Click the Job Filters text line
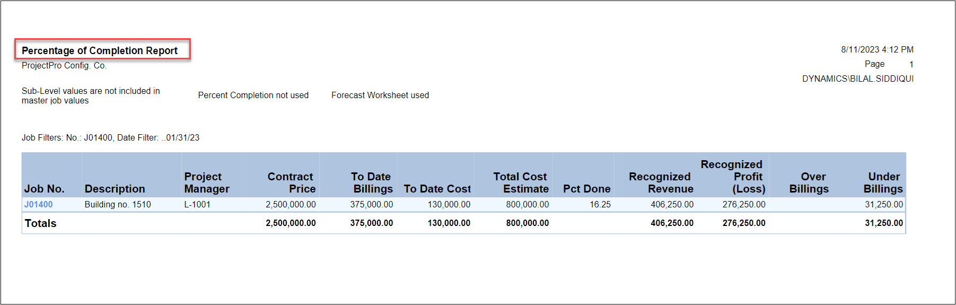Screen dimensions: 956x305 tap(110, 137)
